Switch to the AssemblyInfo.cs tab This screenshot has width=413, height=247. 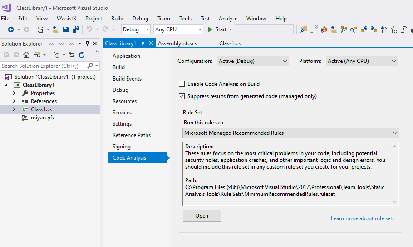[x=177, y=43]
